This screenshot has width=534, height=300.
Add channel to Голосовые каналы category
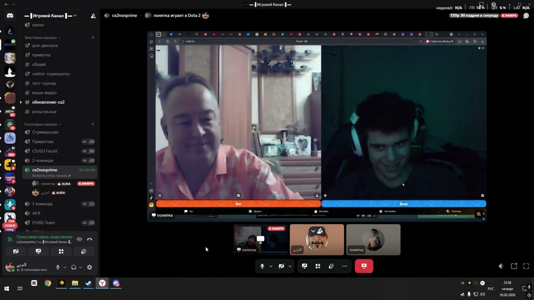93,124
